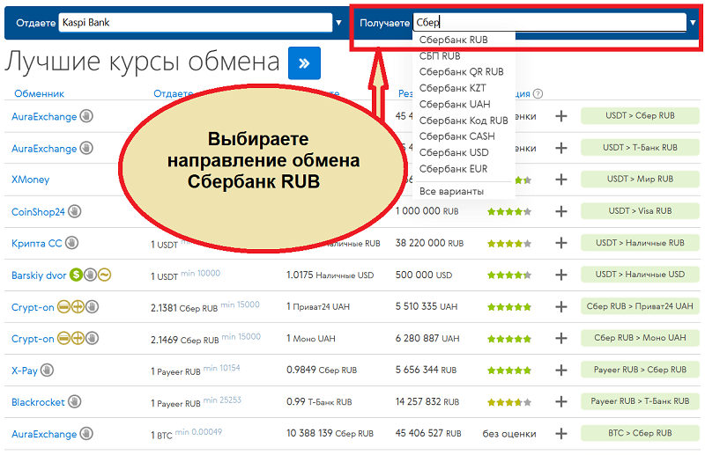The width and height of the screenshot is (705, 455).
Task: Select Сбербанк CASH option
Action: [x=456, y=136]
